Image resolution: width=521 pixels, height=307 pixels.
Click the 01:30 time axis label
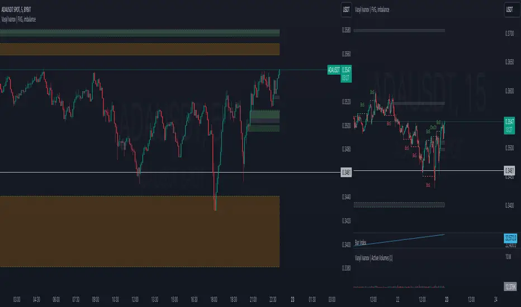coord(312,300)
